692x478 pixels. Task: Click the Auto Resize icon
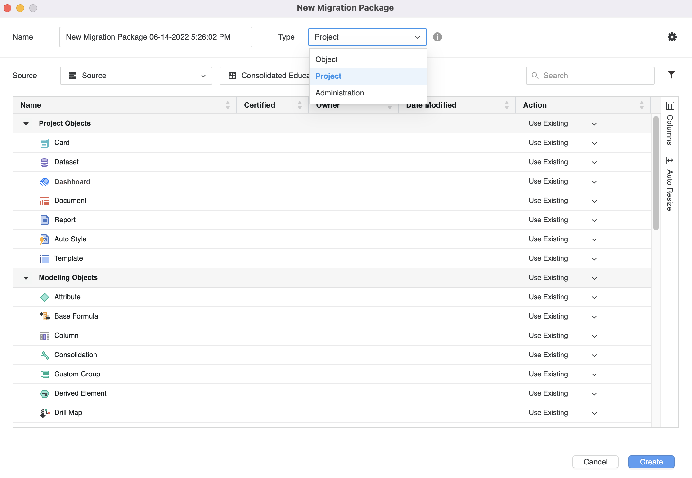pyautogui.click(x=670, y=160)
